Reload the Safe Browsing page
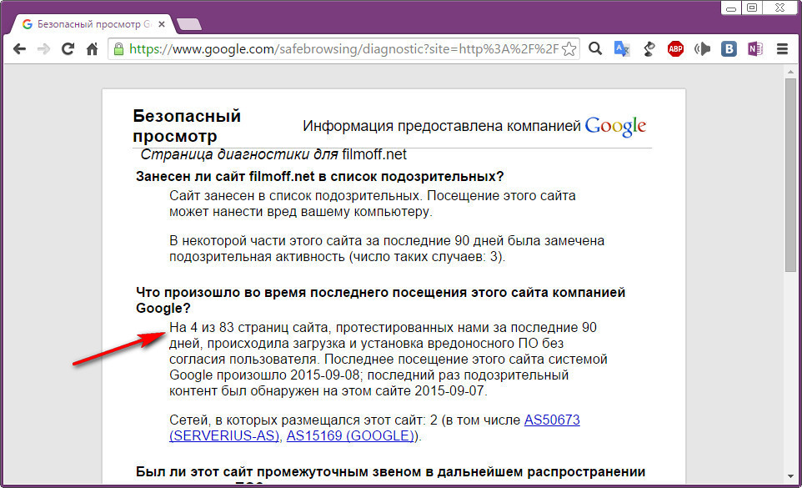Screen dimensions: 802x488 (x=68, y=49)
